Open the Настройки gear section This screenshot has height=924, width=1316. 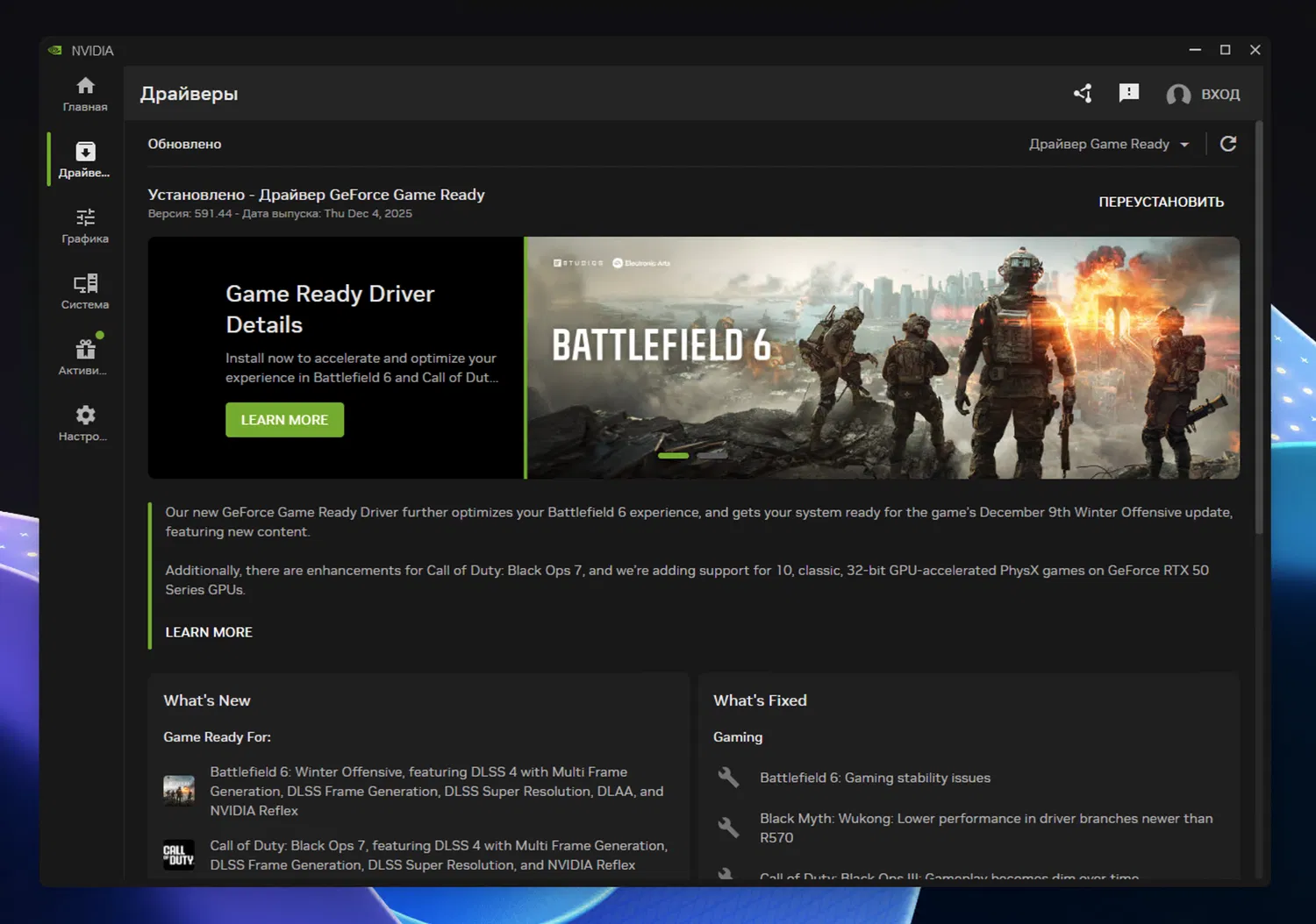[85, 423]
